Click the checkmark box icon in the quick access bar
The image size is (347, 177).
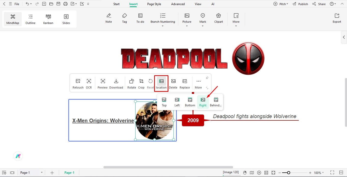click(82, 4)
